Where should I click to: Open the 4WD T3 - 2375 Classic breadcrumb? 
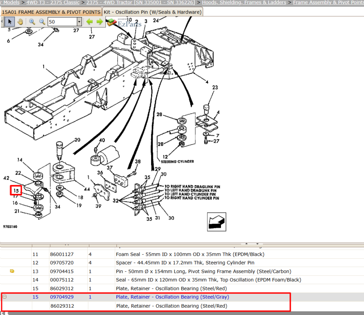(x=53, y=2)
